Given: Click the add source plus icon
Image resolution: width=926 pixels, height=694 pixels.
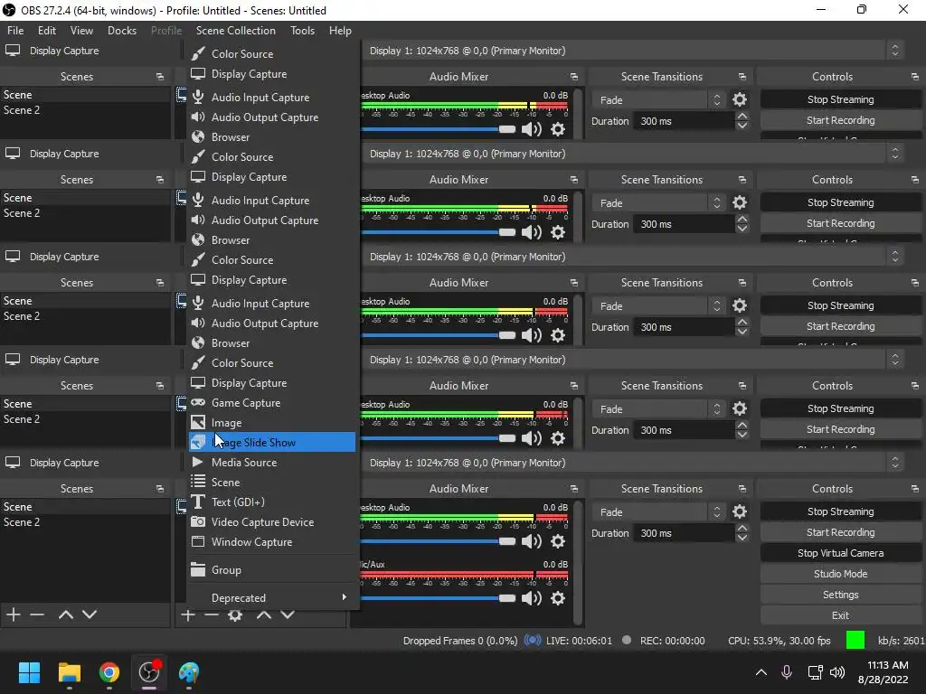Looking at the screenshot, I should 188,615.
